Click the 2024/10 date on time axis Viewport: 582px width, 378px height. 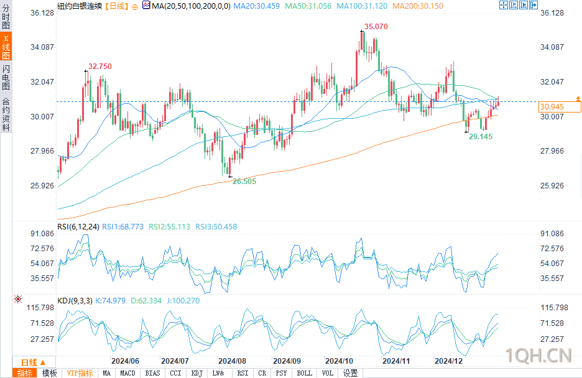click(339, 361)
